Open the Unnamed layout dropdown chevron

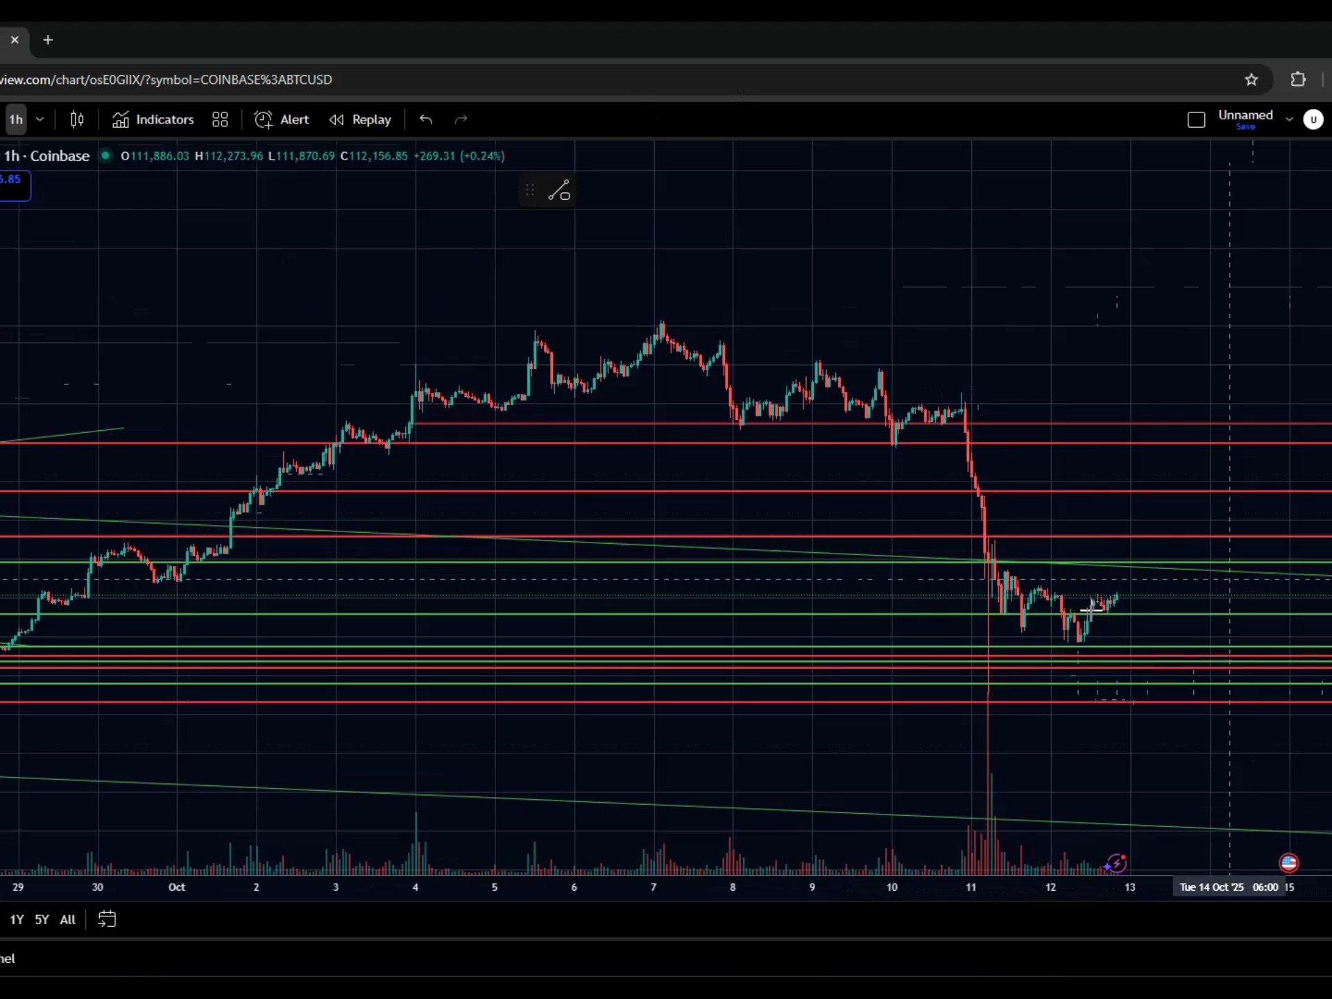tap(1290, 119)
